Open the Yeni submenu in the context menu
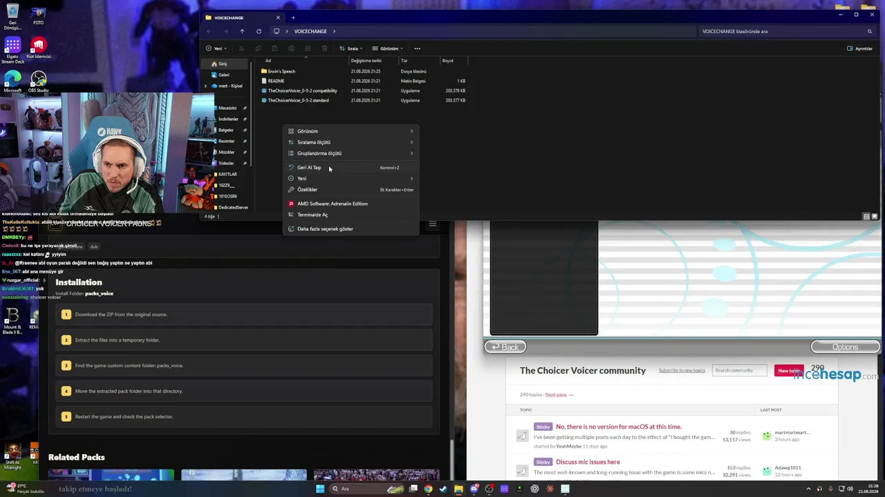This screenshot has width=885, height=497. coord(352,179)
